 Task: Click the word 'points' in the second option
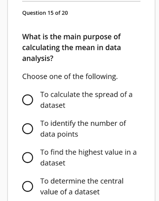click(x=68, y=134)
